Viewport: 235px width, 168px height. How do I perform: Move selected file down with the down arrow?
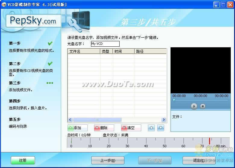pos(161,128)
